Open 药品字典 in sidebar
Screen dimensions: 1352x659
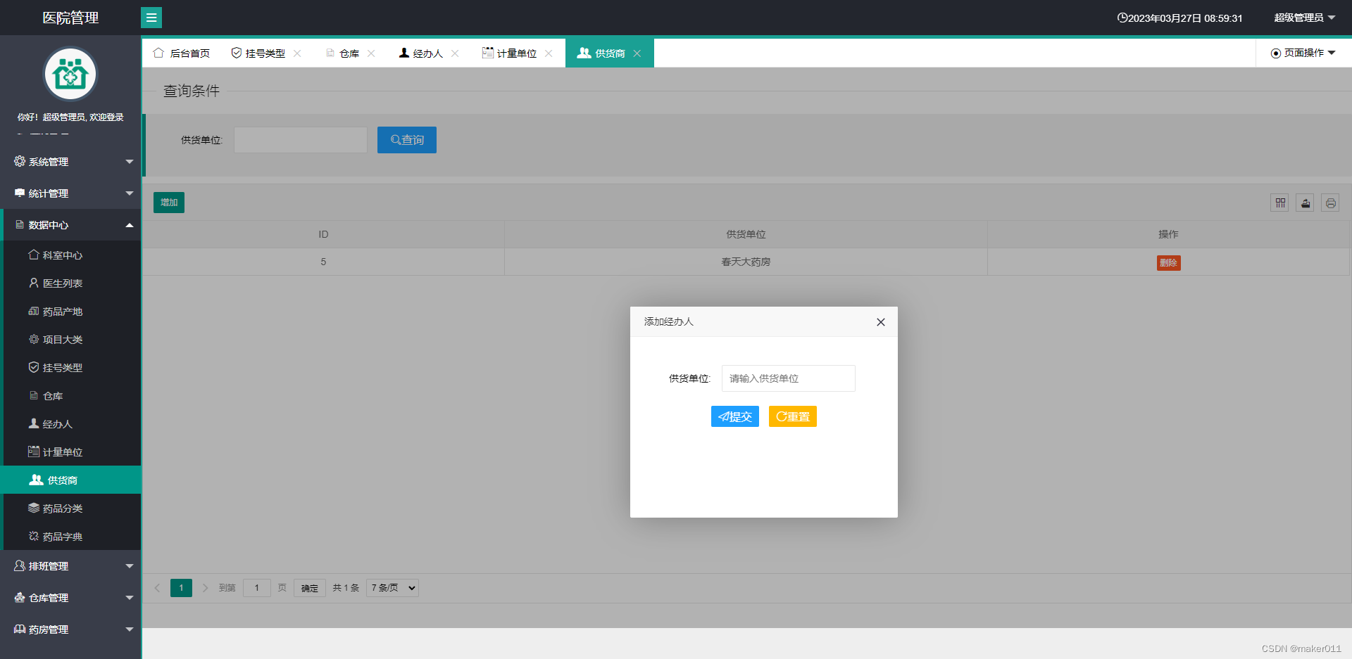(x=72, y=537)
